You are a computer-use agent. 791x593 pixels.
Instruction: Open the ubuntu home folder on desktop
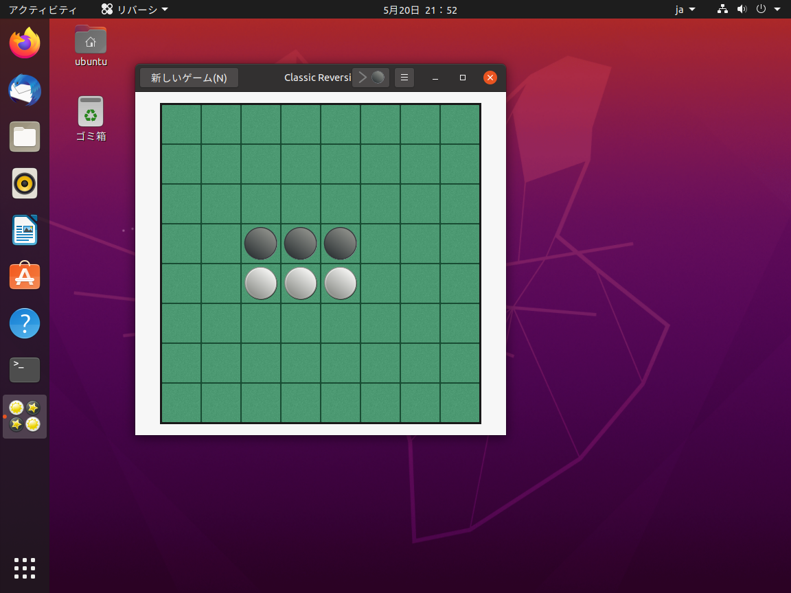91,46
